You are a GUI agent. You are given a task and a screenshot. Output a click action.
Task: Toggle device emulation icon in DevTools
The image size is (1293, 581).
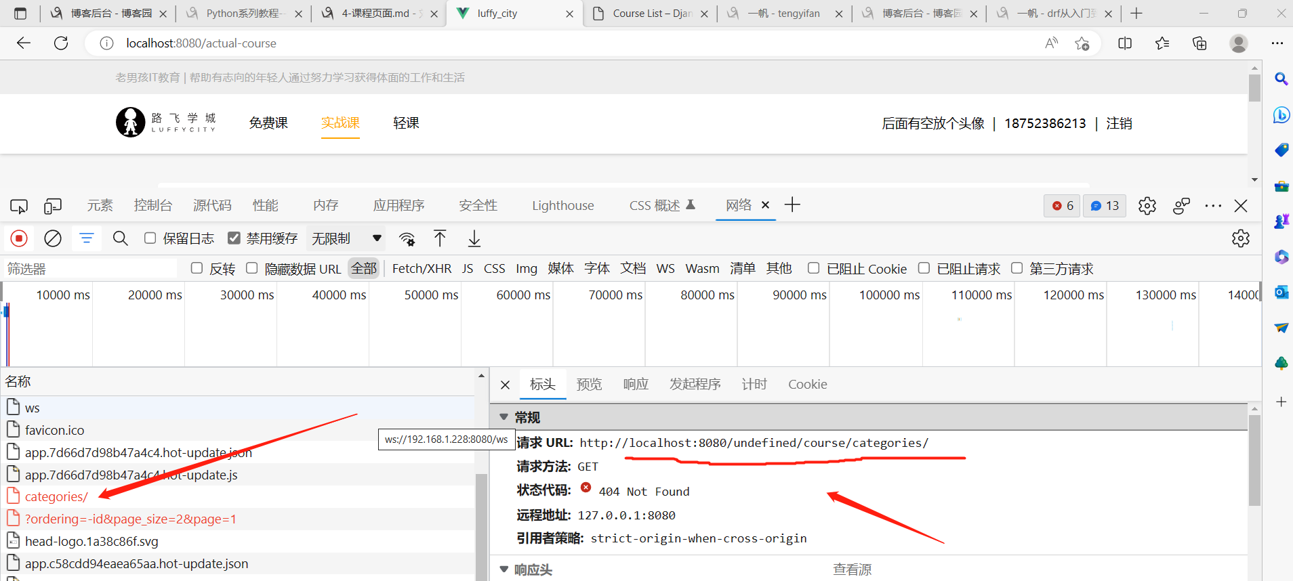pos(53,206)
